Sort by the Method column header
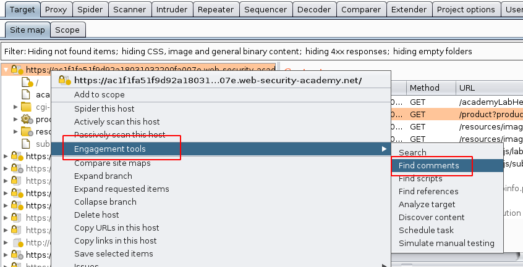 424,88
